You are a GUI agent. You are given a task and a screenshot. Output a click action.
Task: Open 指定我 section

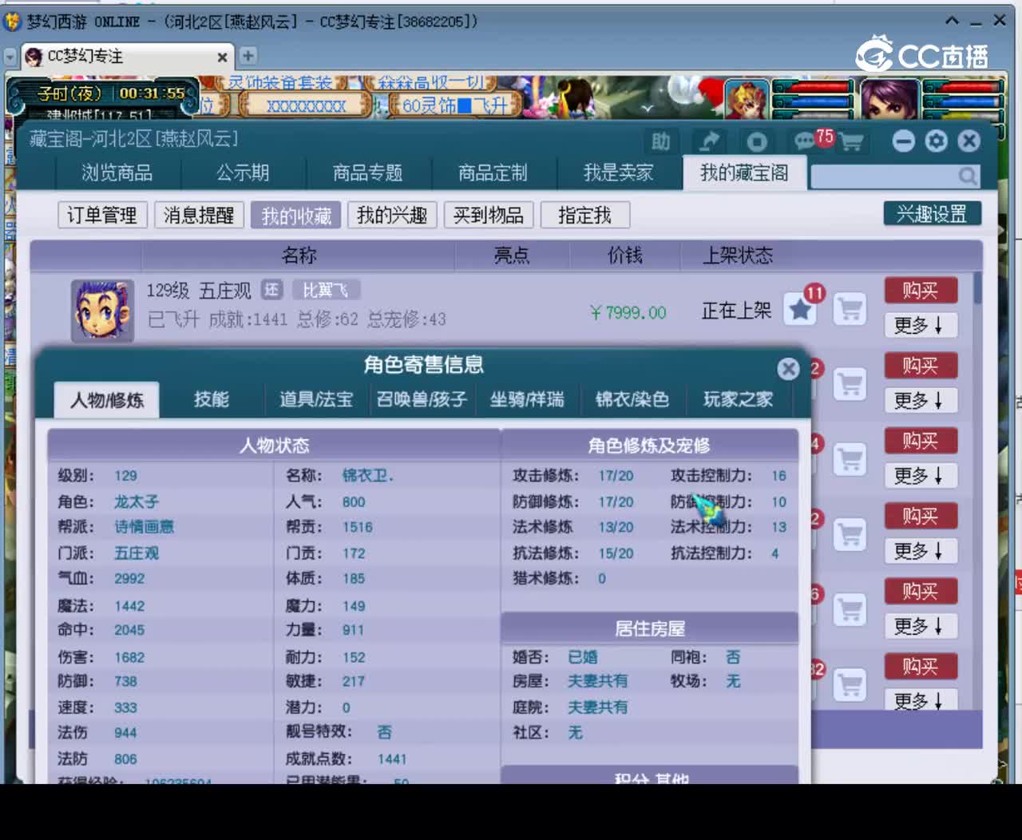[x=585, y=215]
